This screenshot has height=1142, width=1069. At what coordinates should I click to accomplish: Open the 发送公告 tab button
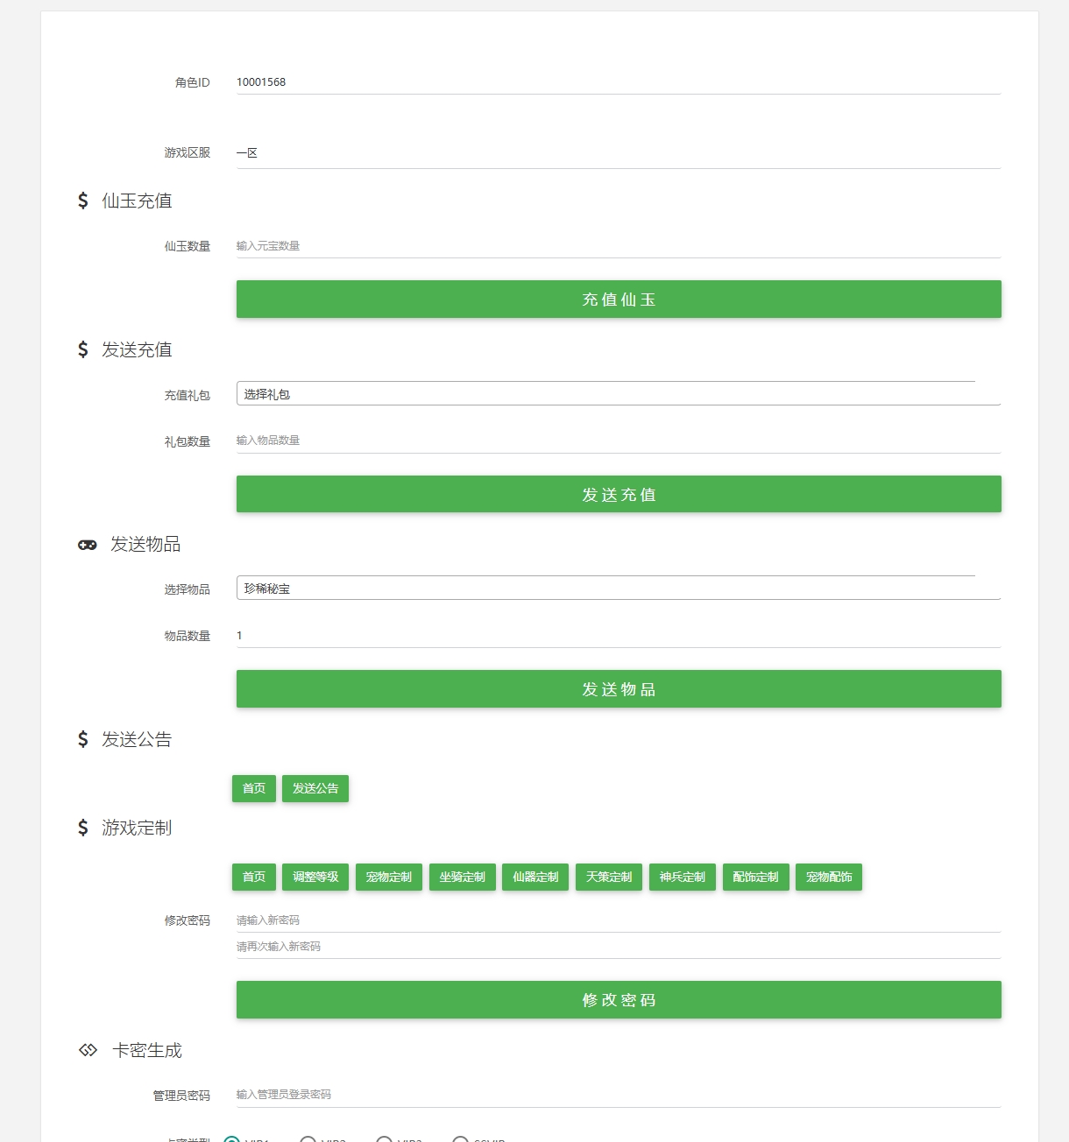(x=315, y=788)
